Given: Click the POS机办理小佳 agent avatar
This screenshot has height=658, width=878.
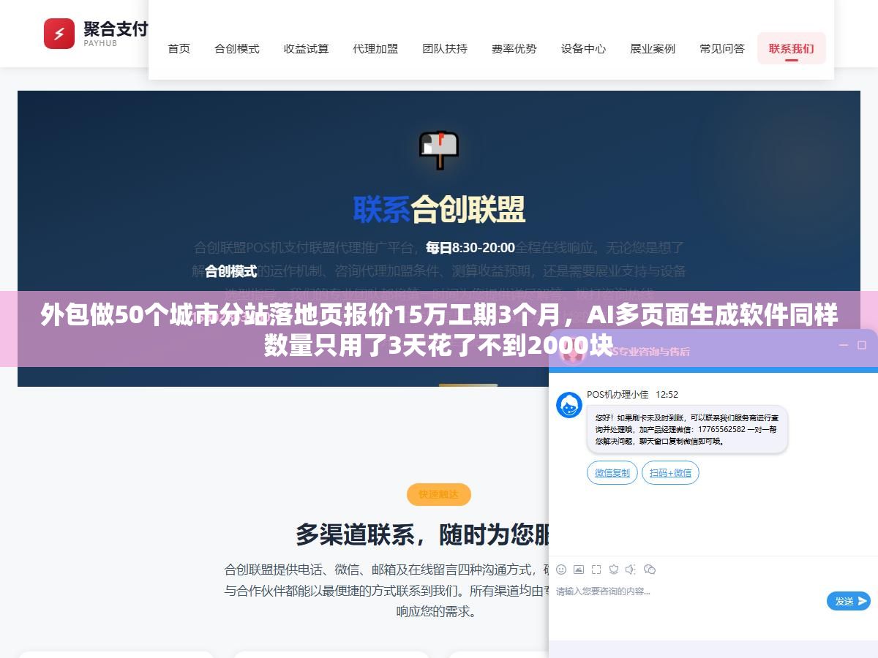Looking at the screenshot, I should (x=569, y=405).
